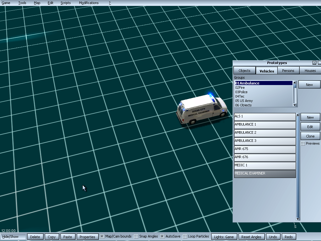Toggle the Map/Cam bounds checkbox
Image resolution: width=321 pixels, height=241 pixels.
pyautogui.click(x=102, y=237)
